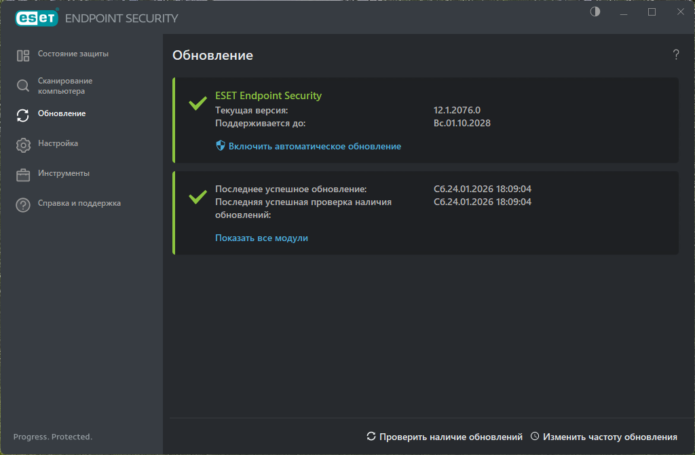Minimize the ESET window

tap(624, 12)
